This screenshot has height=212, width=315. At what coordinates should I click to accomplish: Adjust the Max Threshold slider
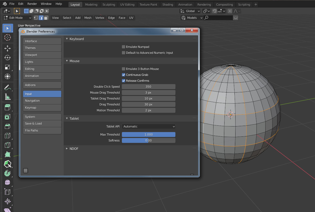pyautogui.click(x=149, y=135)
